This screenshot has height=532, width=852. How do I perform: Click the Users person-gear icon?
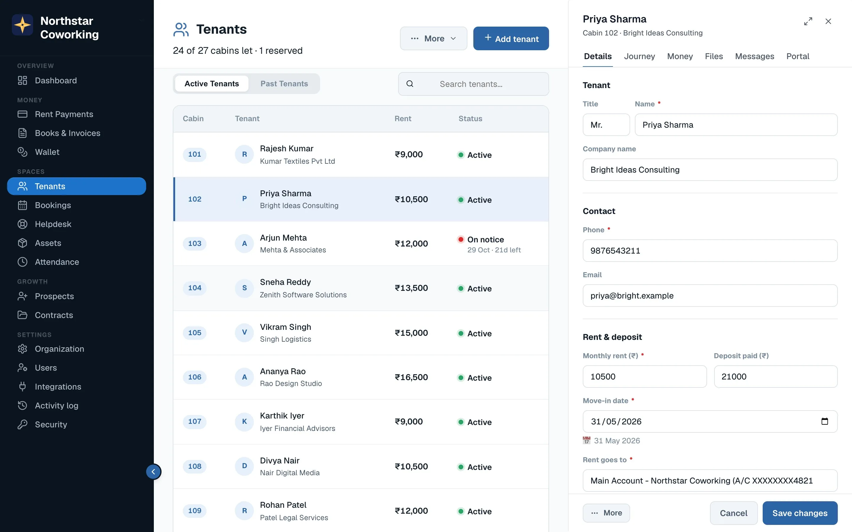[x=22, y=368]
